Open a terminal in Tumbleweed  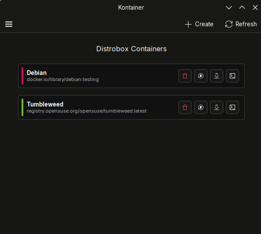click(232, 107)
